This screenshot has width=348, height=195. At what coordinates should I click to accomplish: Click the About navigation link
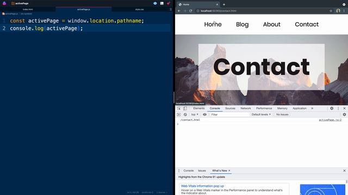point(272,24)
